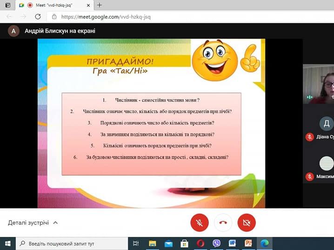Open Task View on the taskbar
This screenshot has width=334, height=250.
(x=136, y=243)
